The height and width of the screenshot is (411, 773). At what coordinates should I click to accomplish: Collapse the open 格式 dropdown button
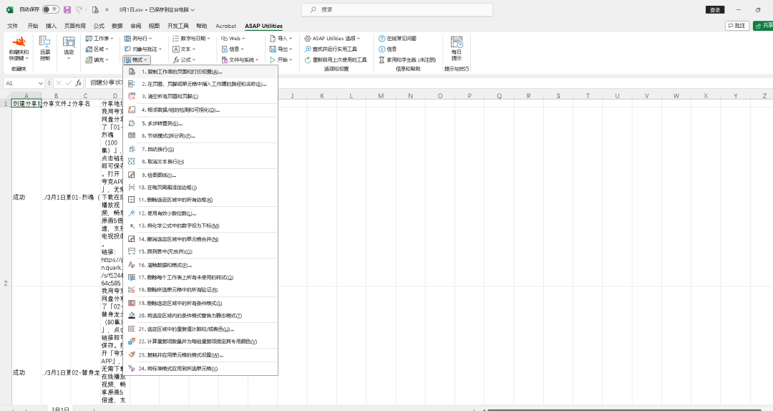click(x=135, y=59)
